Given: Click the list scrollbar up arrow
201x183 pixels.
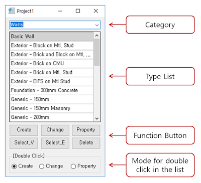Looking at the screenshot, I should pos(96,36).
